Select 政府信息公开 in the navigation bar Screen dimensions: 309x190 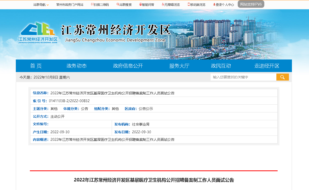pos(128,66)
